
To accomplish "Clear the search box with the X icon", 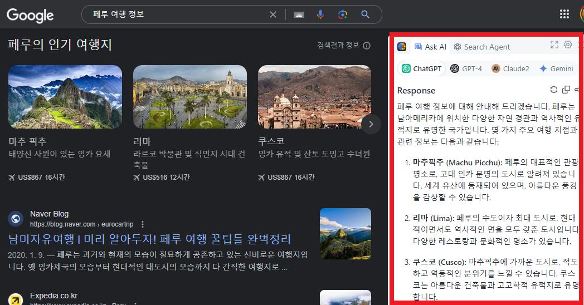I will [x=273, y=14].
